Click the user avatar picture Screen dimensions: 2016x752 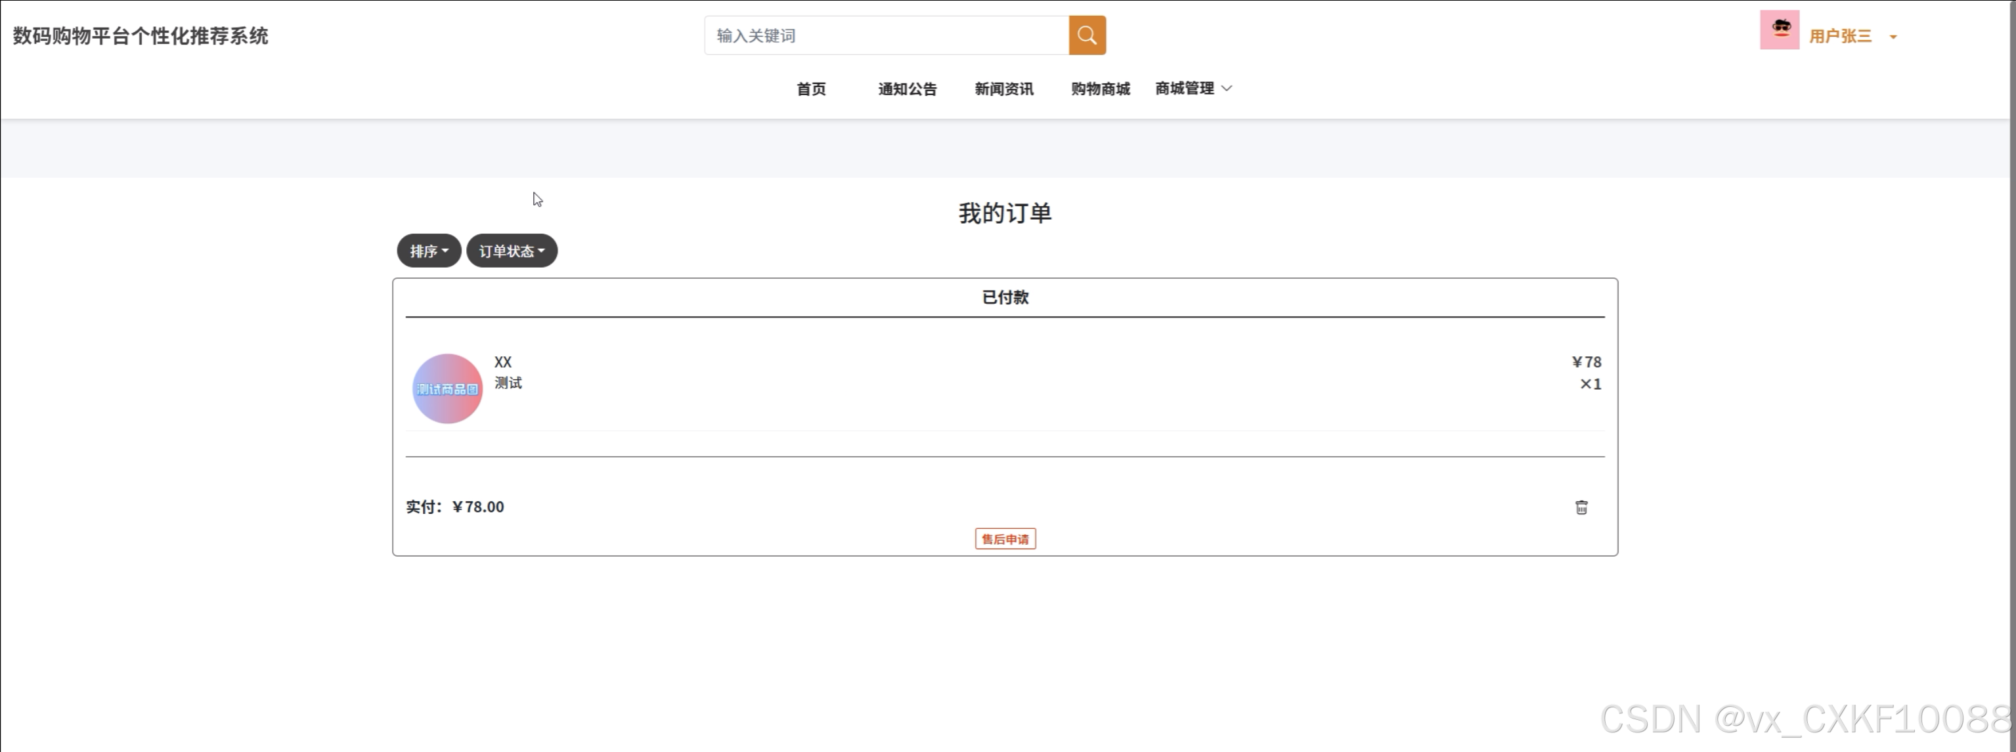pos(1779,30)
